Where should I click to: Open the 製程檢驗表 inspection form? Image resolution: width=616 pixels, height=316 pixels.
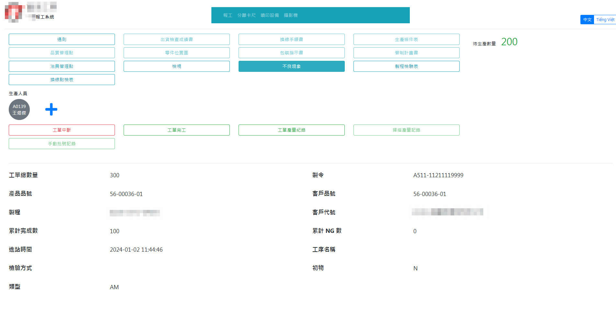(x=406, y=66)
